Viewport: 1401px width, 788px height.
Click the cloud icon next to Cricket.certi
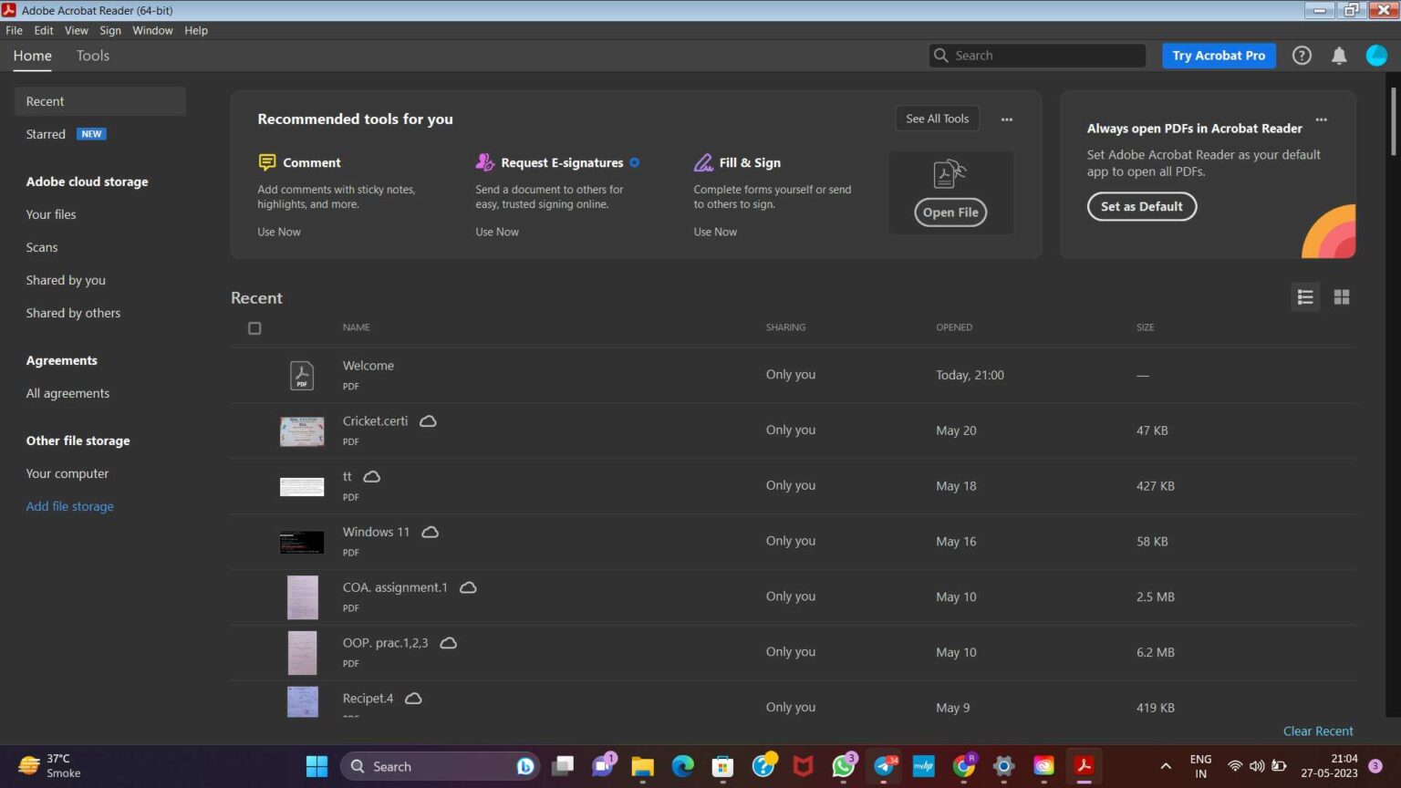[428, 421]
